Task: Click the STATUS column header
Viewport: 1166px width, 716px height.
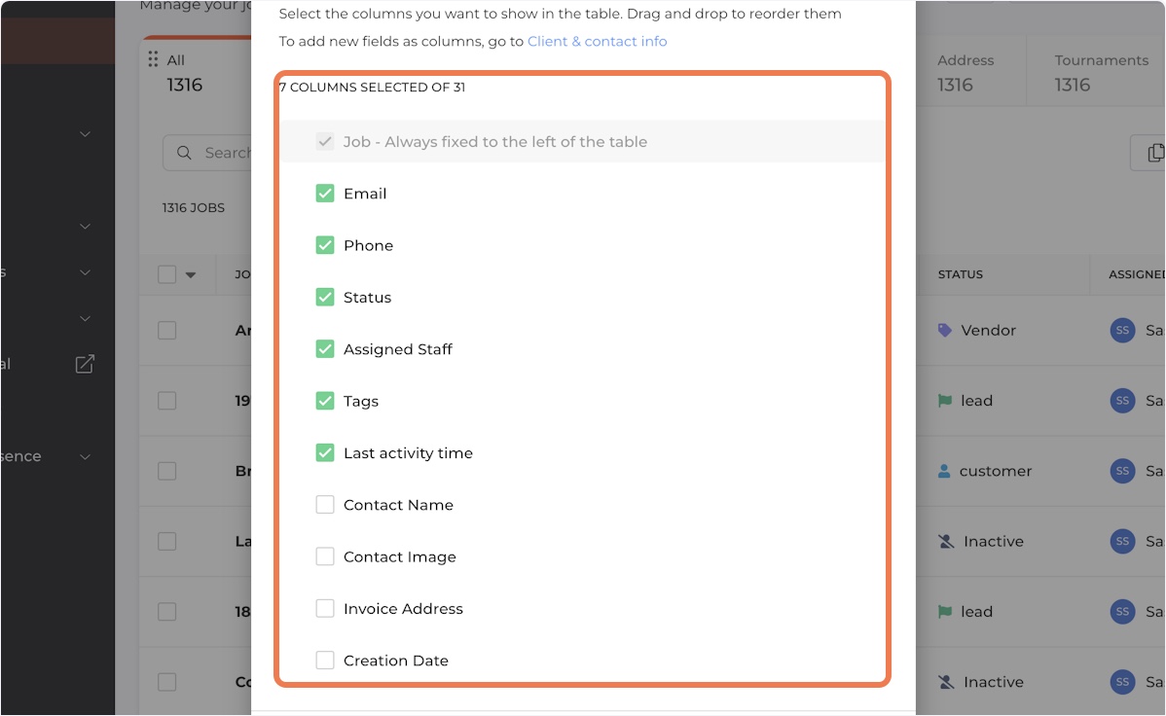Action: (960, 274)
